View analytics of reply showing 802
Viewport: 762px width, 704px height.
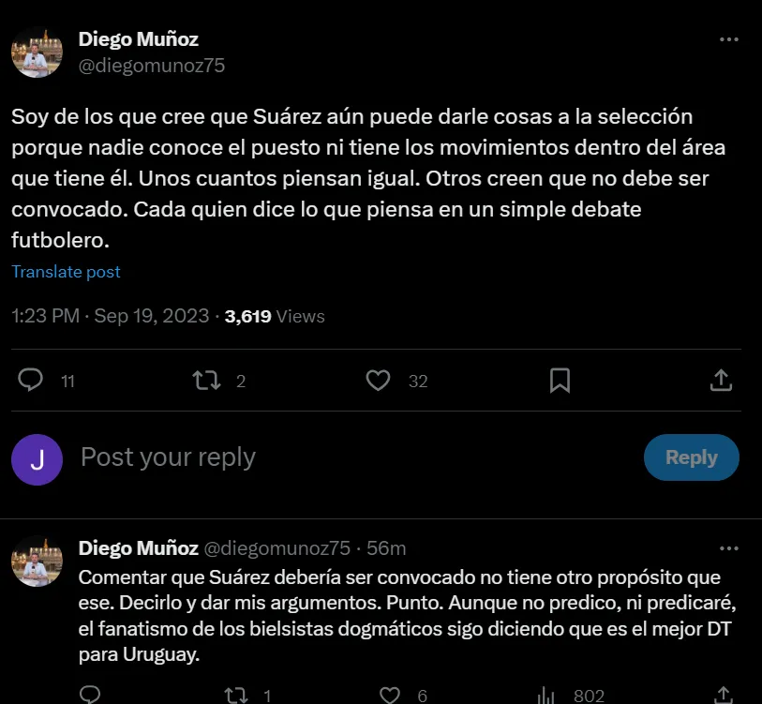click(x=545, y=696)
